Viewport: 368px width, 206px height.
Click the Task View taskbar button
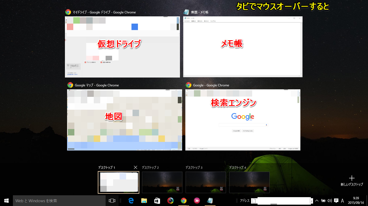pos(112,201)
